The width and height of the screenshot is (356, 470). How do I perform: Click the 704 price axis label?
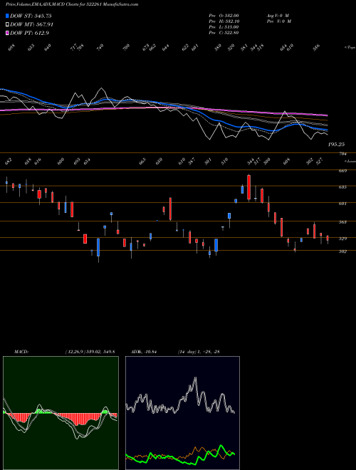[x=342, y=154]
